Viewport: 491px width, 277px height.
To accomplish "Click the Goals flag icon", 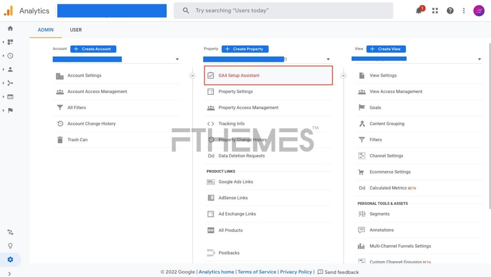I will coord(362,108).
